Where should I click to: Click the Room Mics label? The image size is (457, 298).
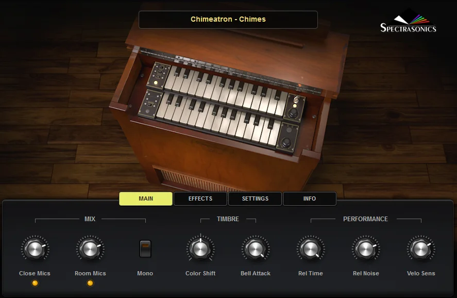coord(90,273)
